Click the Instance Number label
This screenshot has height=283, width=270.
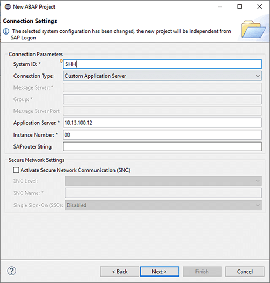pyautogui.click(x=36, y=135)
